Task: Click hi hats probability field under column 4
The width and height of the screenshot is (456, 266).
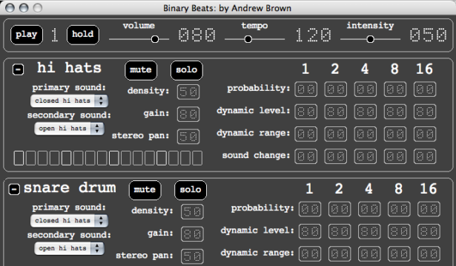Action: (x=366, y=89)
